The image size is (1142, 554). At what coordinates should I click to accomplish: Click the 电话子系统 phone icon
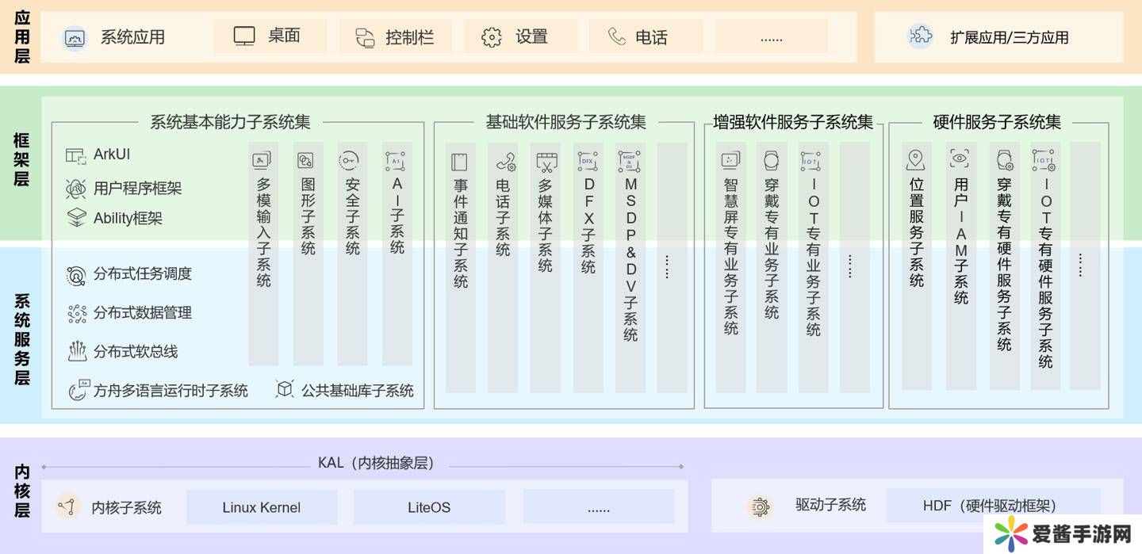pos(504,162)
